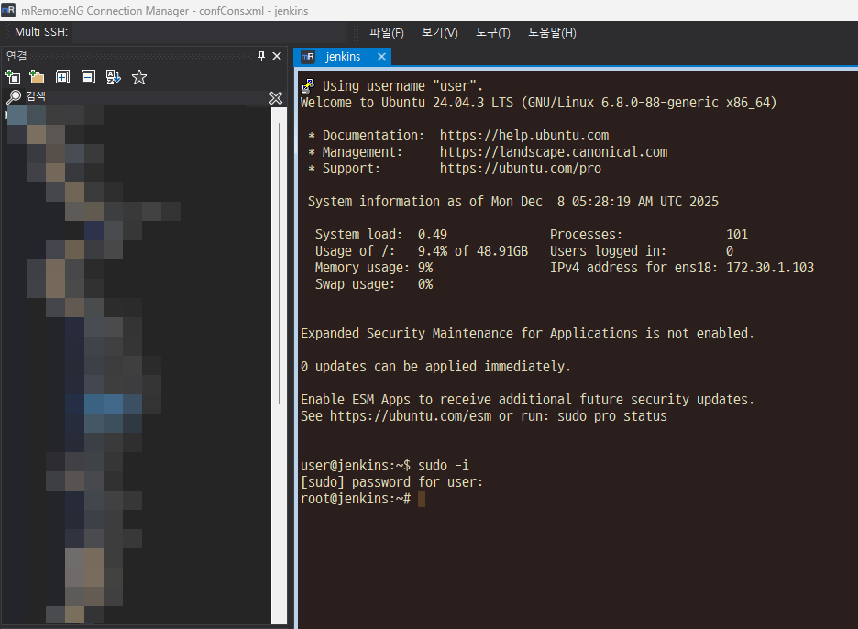Viewport: 858px width, 629px height.
Task: Click the landscape.canonical.com URL text
Action: [x=554, y=151]
